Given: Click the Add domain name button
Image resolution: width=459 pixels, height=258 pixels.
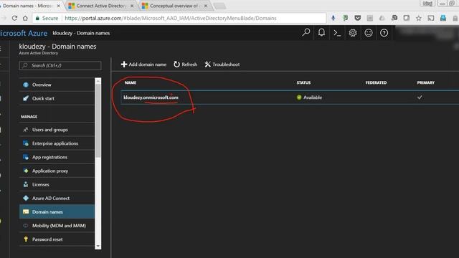Looking at the screenshot, I should 143,64.
